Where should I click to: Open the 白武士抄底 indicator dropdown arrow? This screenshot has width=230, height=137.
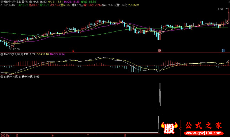pyautogui.click(x=2, y=77)
